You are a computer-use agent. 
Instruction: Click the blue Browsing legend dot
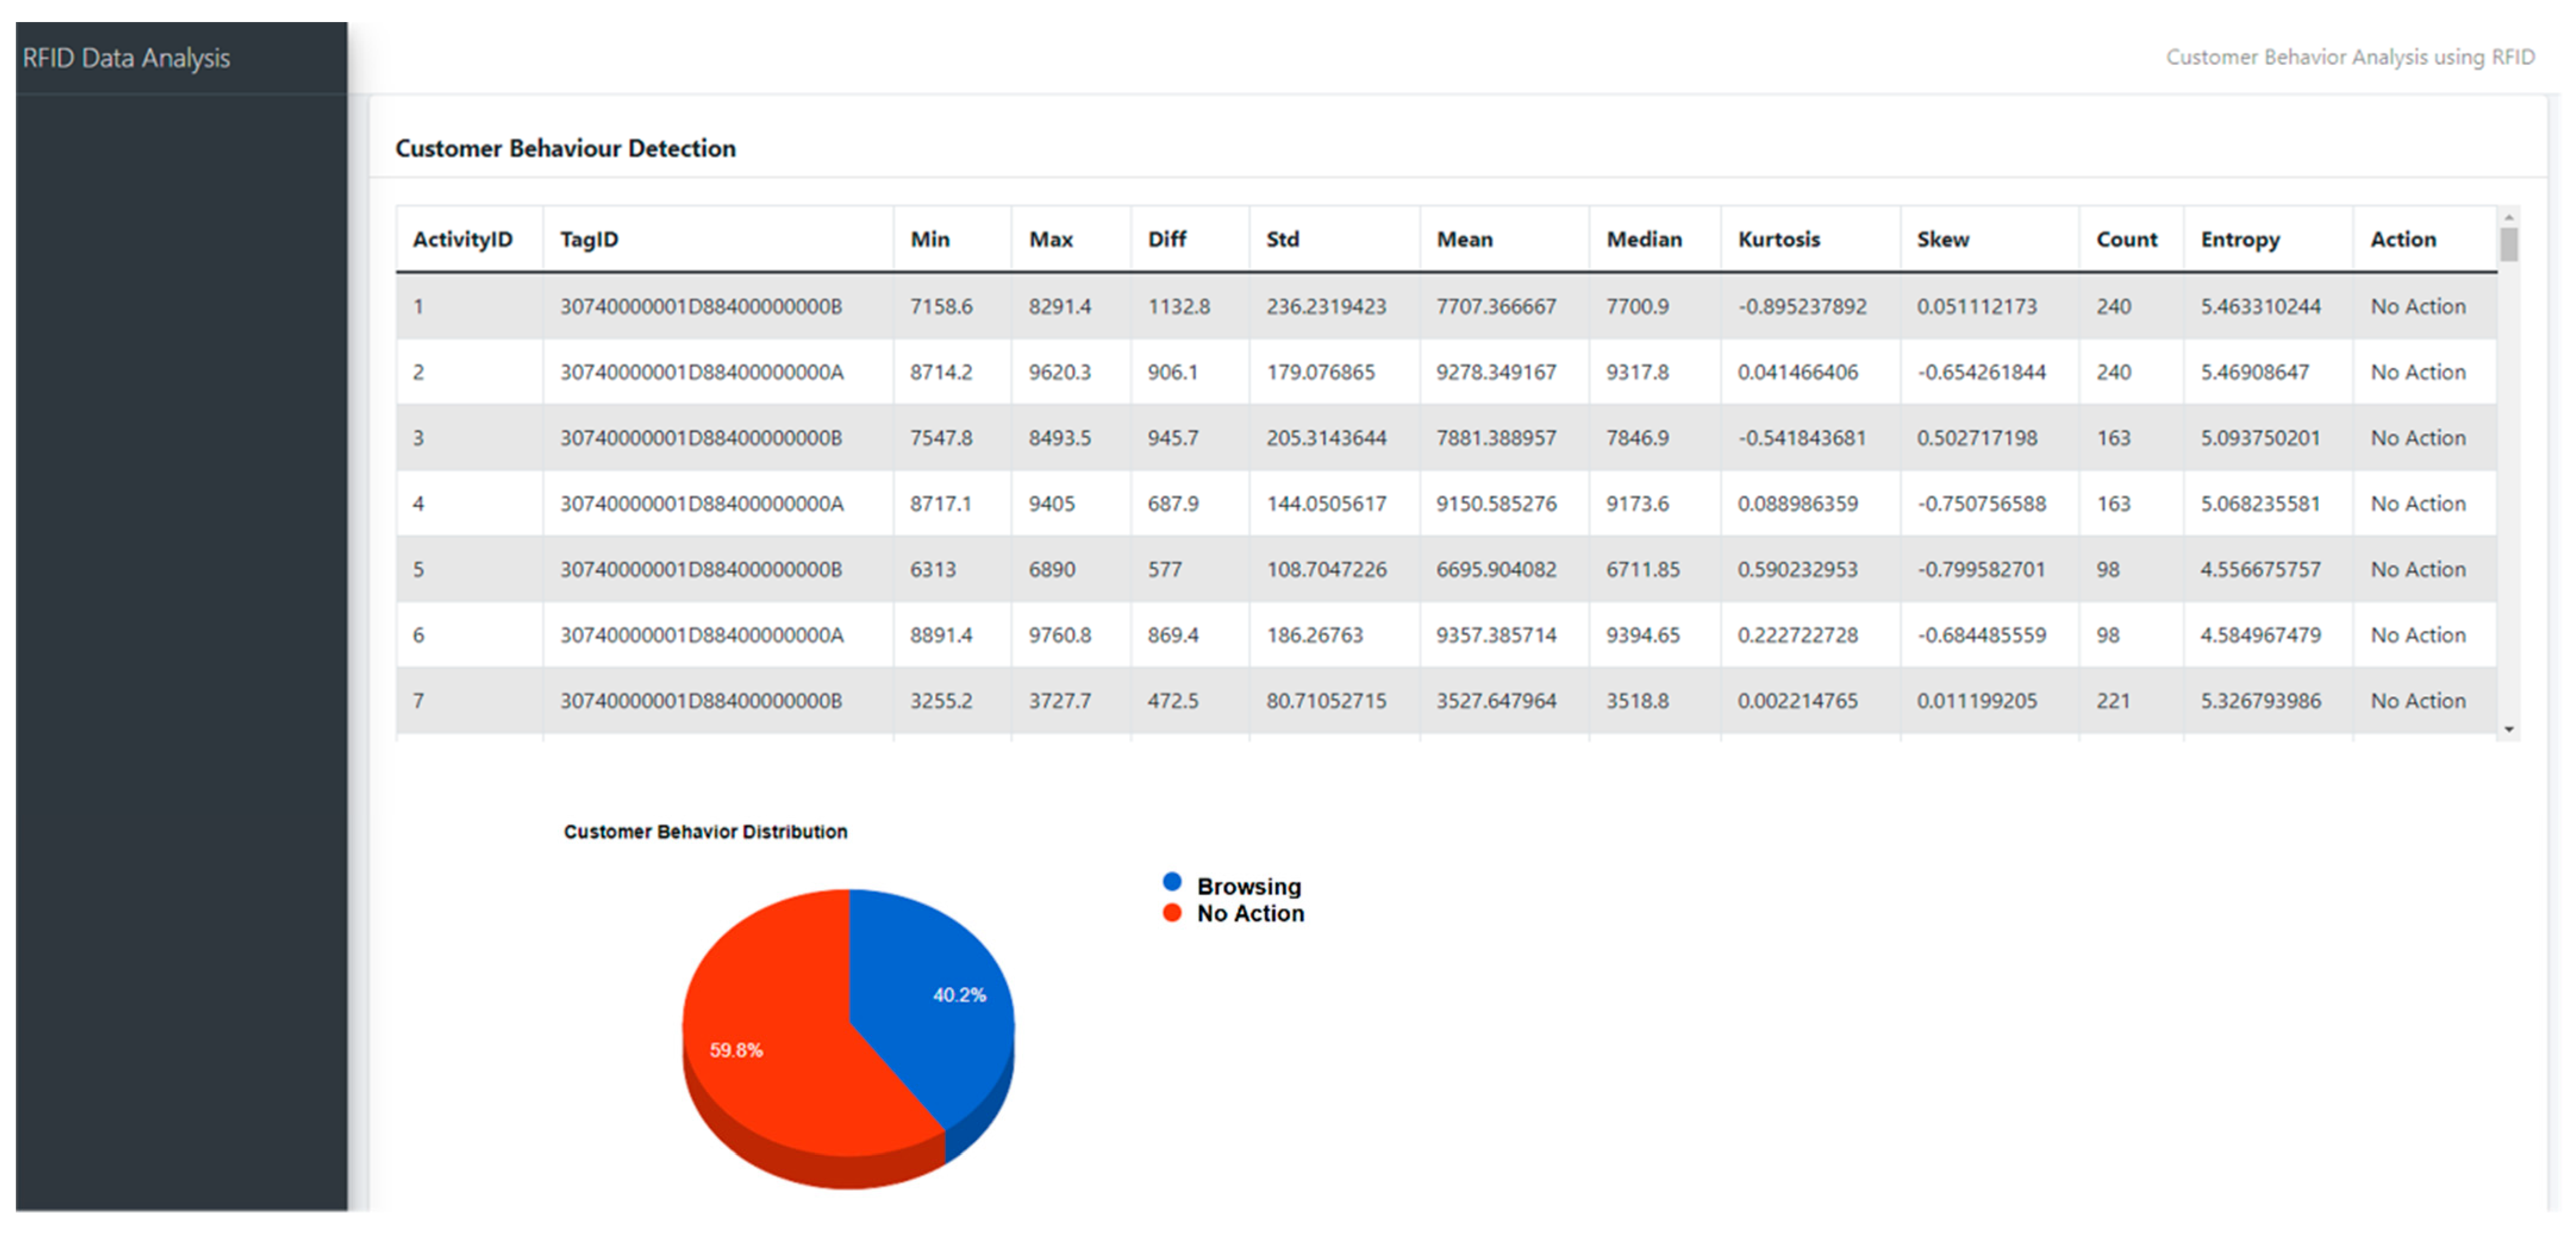[1172, 882]
